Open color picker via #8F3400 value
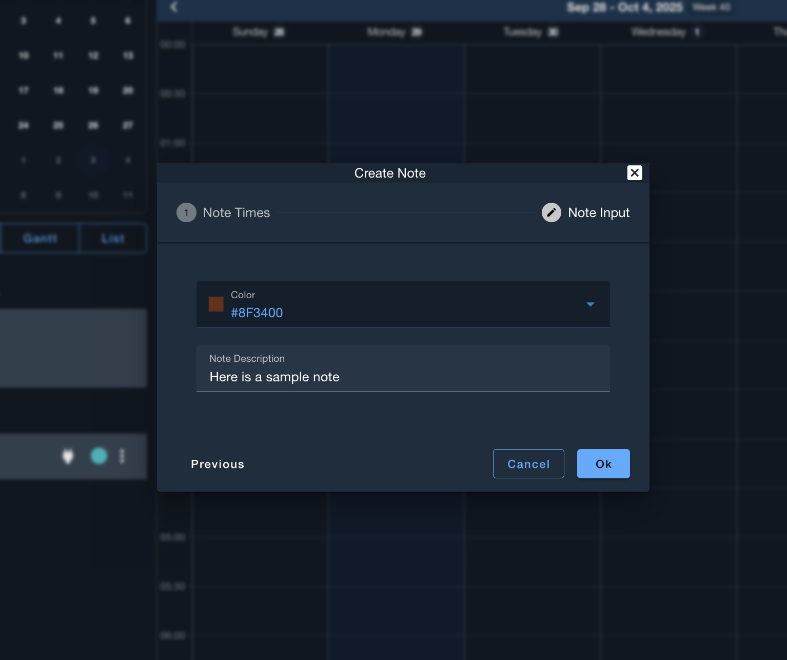Image resolution: width=787 pixels, height=660 pixels. coord(257,313)
